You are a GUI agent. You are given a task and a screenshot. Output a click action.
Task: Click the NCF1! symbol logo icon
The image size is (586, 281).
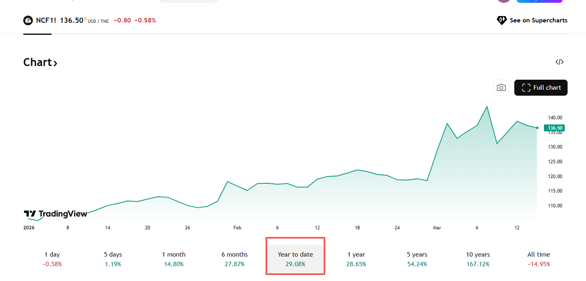28,20
